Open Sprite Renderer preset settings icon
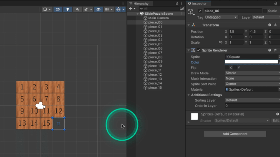 tap(275, 50)
